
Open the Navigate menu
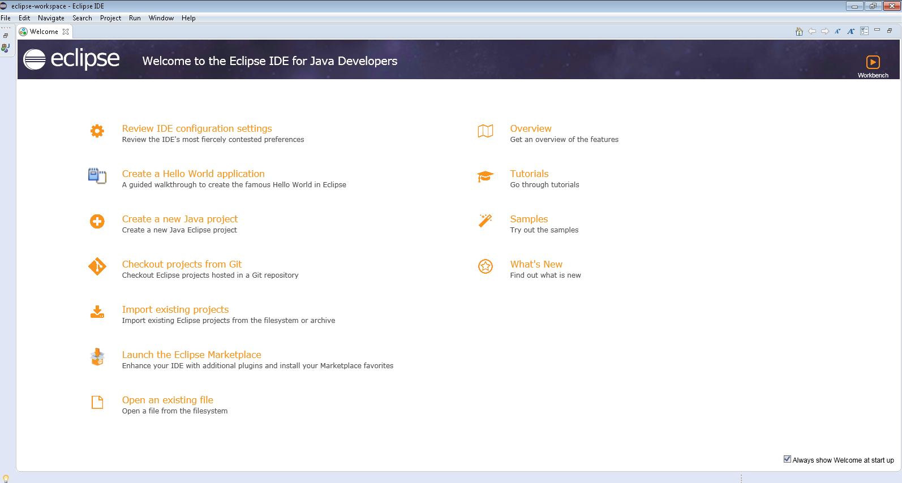tap(51, 18)
